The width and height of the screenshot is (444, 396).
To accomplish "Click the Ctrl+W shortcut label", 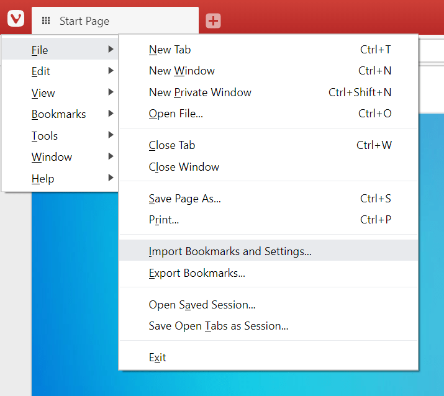I will pyautogui.click(x=374, y=145).
